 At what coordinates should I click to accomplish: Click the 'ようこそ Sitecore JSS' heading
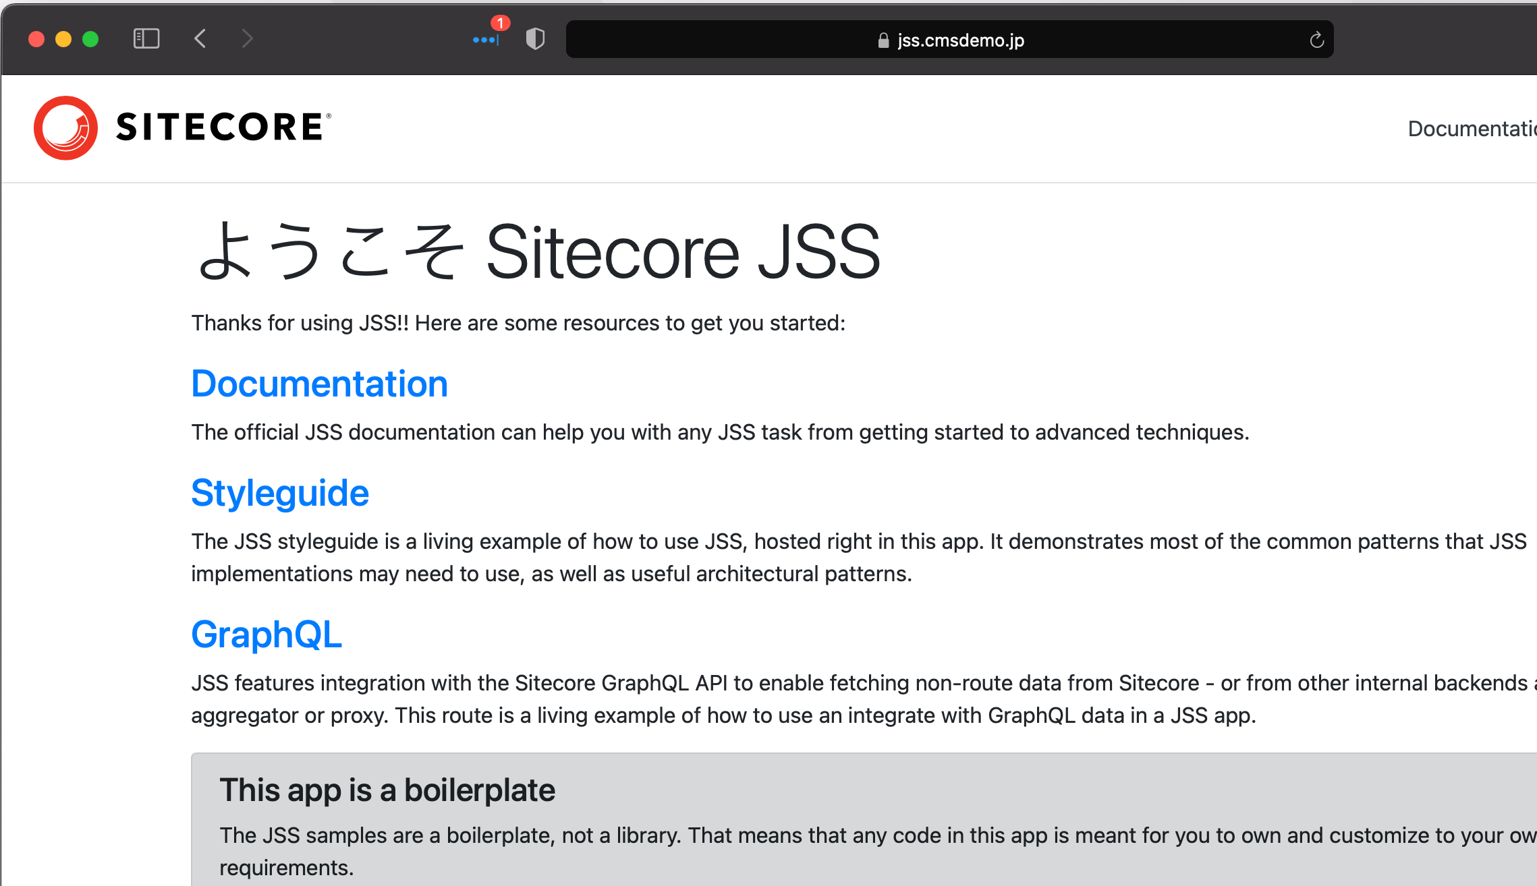click(x=538, y=252)
